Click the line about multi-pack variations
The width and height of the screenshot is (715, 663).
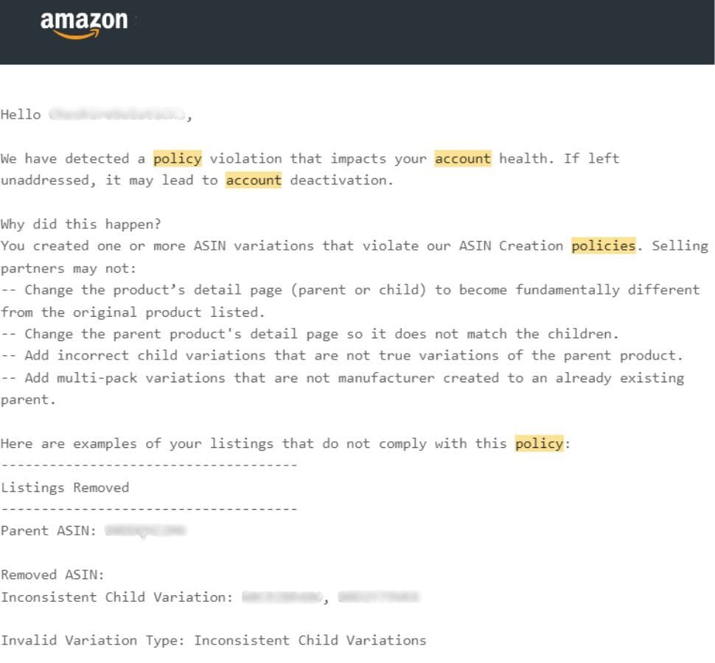point(342,389)
